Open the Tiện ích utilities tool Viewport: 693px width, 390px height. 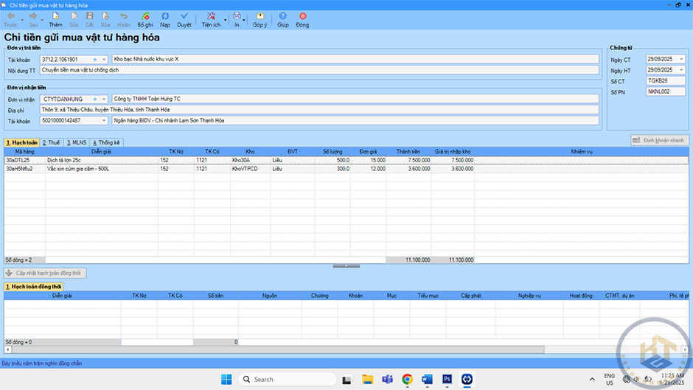(211, 16)
